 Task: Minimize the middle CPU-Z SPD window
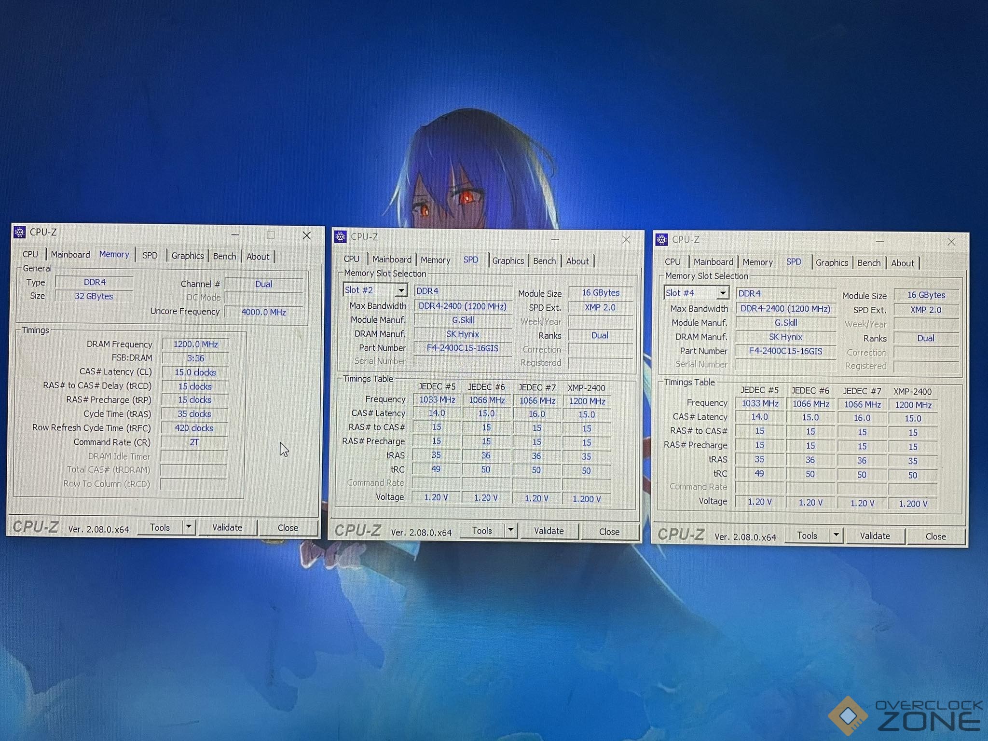pos(555,239)
